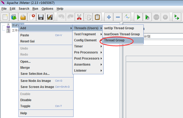183x118 pixels.
Task: Start the test with green play icon
Action: pyautogui.click(x=138, y=17)
